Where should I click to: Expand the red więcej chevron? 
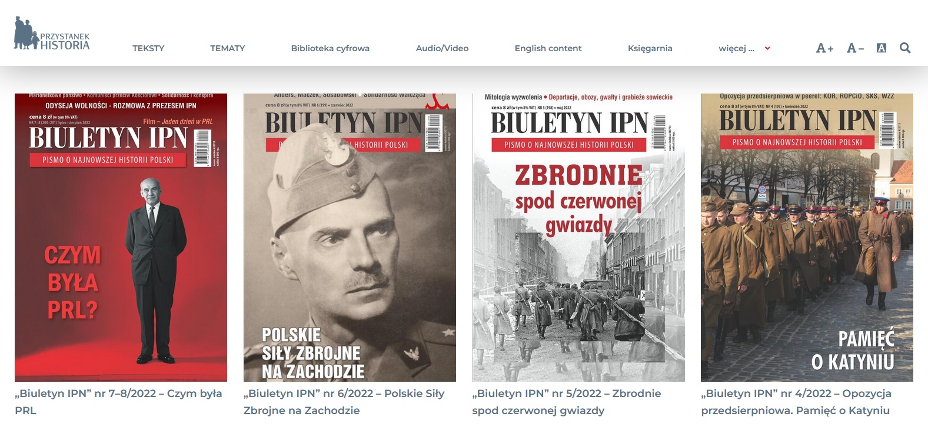tap(767, 48)
